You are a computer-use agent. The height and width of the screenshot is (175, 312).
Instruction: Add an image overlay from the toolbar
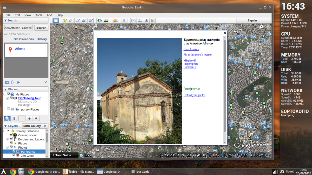tap(84, 20)
